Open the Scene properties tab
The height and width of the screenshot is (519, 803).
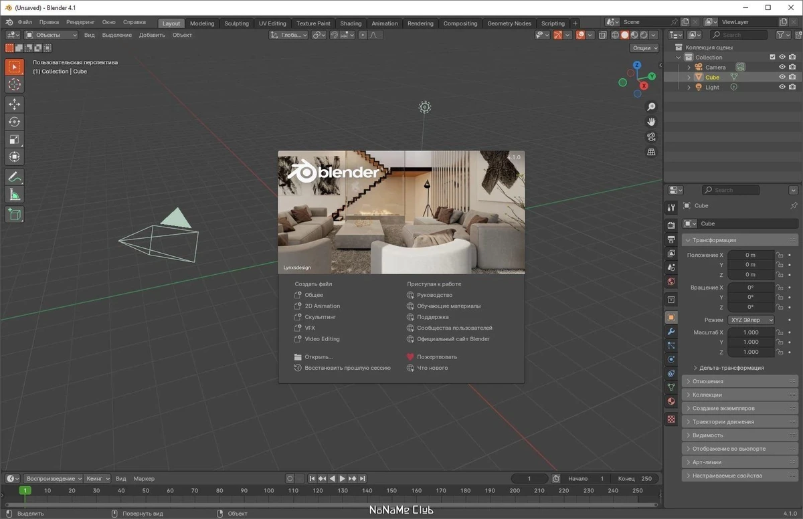(671, 268)
